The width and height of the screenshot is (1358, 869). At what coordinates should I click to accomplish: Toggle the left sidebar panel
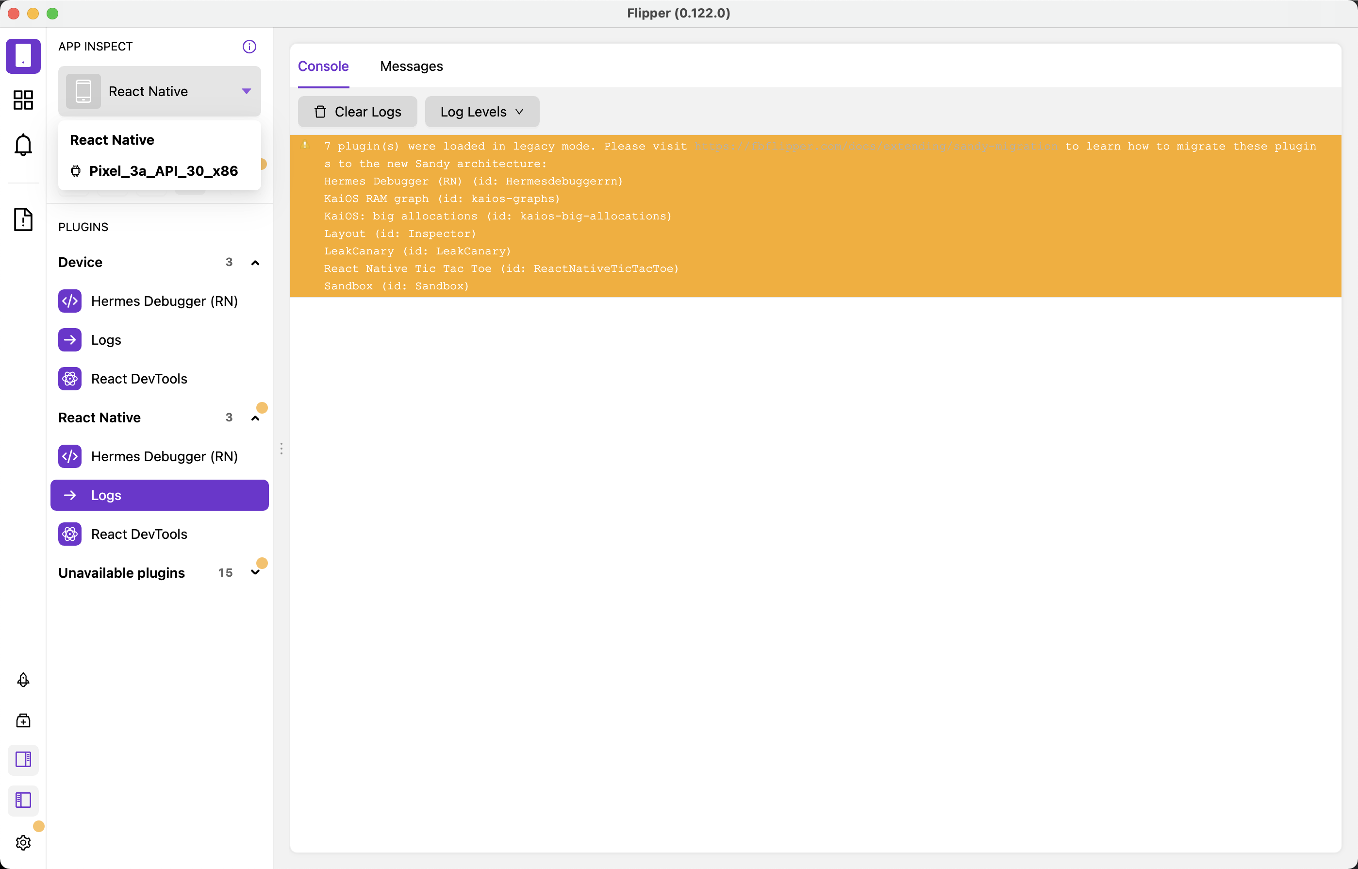(x=23, y=800)
